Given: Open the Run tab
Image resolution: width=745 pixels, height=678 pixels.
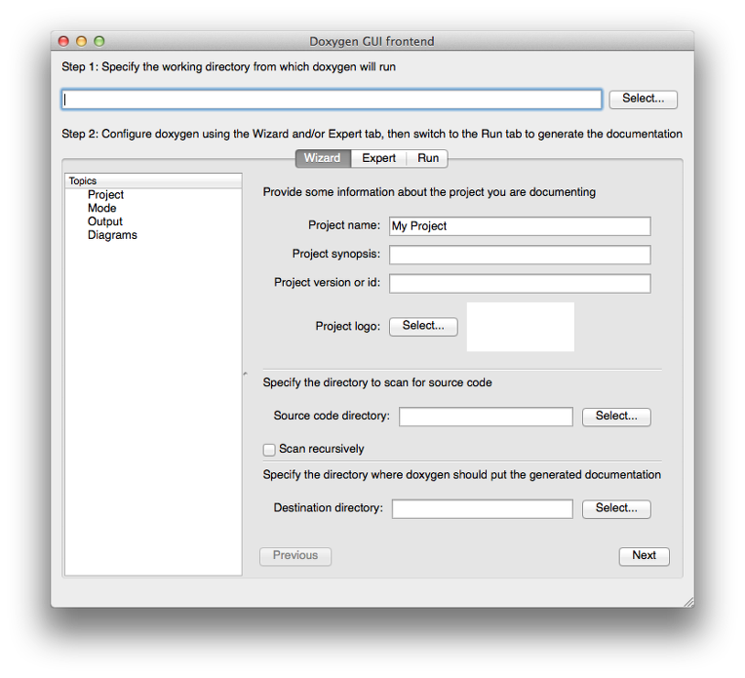Looking at the screenshot, I should (428, 158).
